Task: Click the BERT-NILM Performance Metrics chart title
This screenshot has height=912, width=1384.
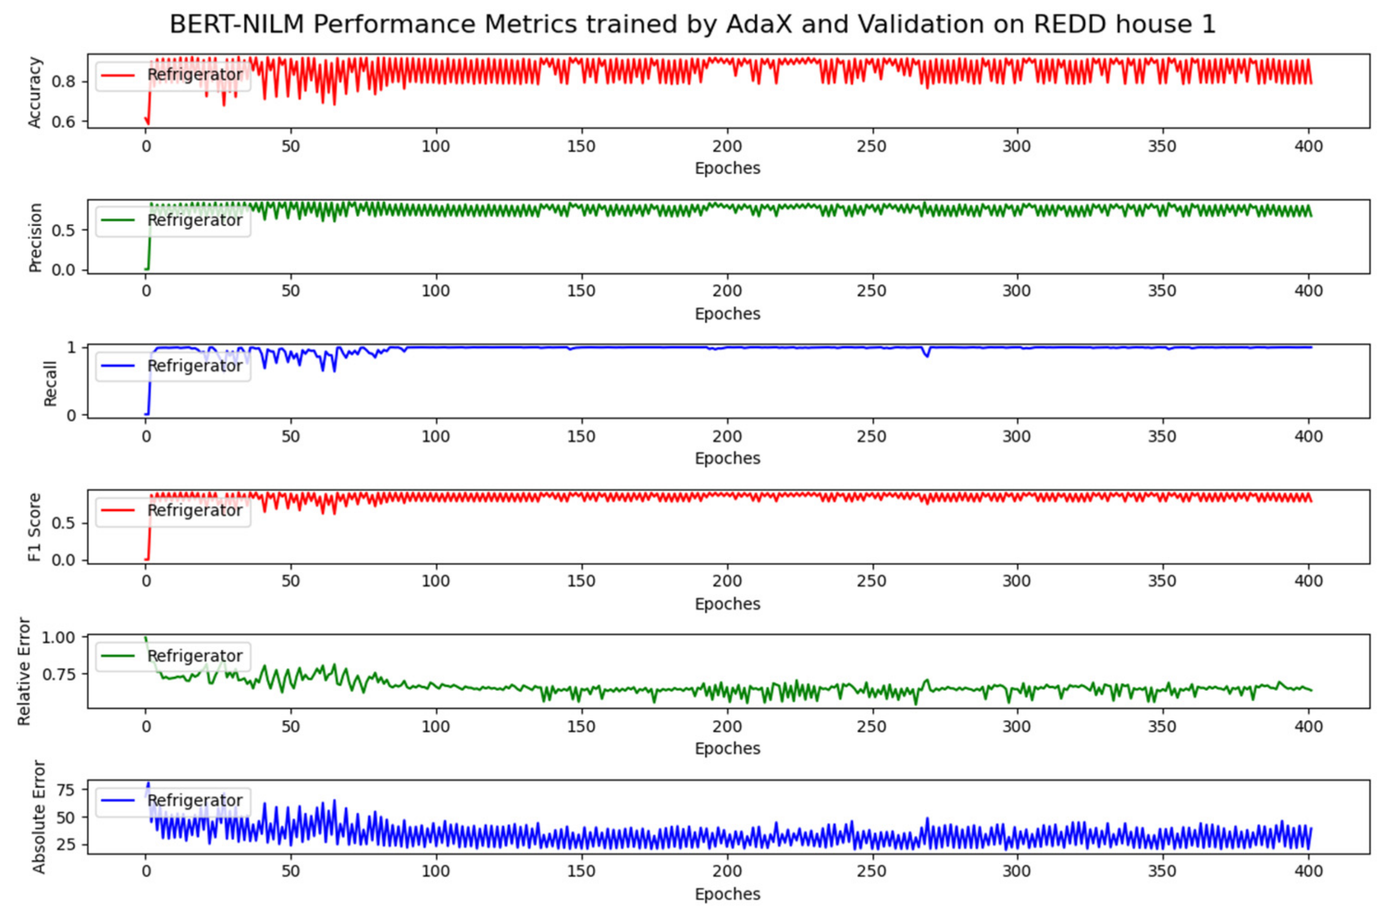Action: click(692, 25)
